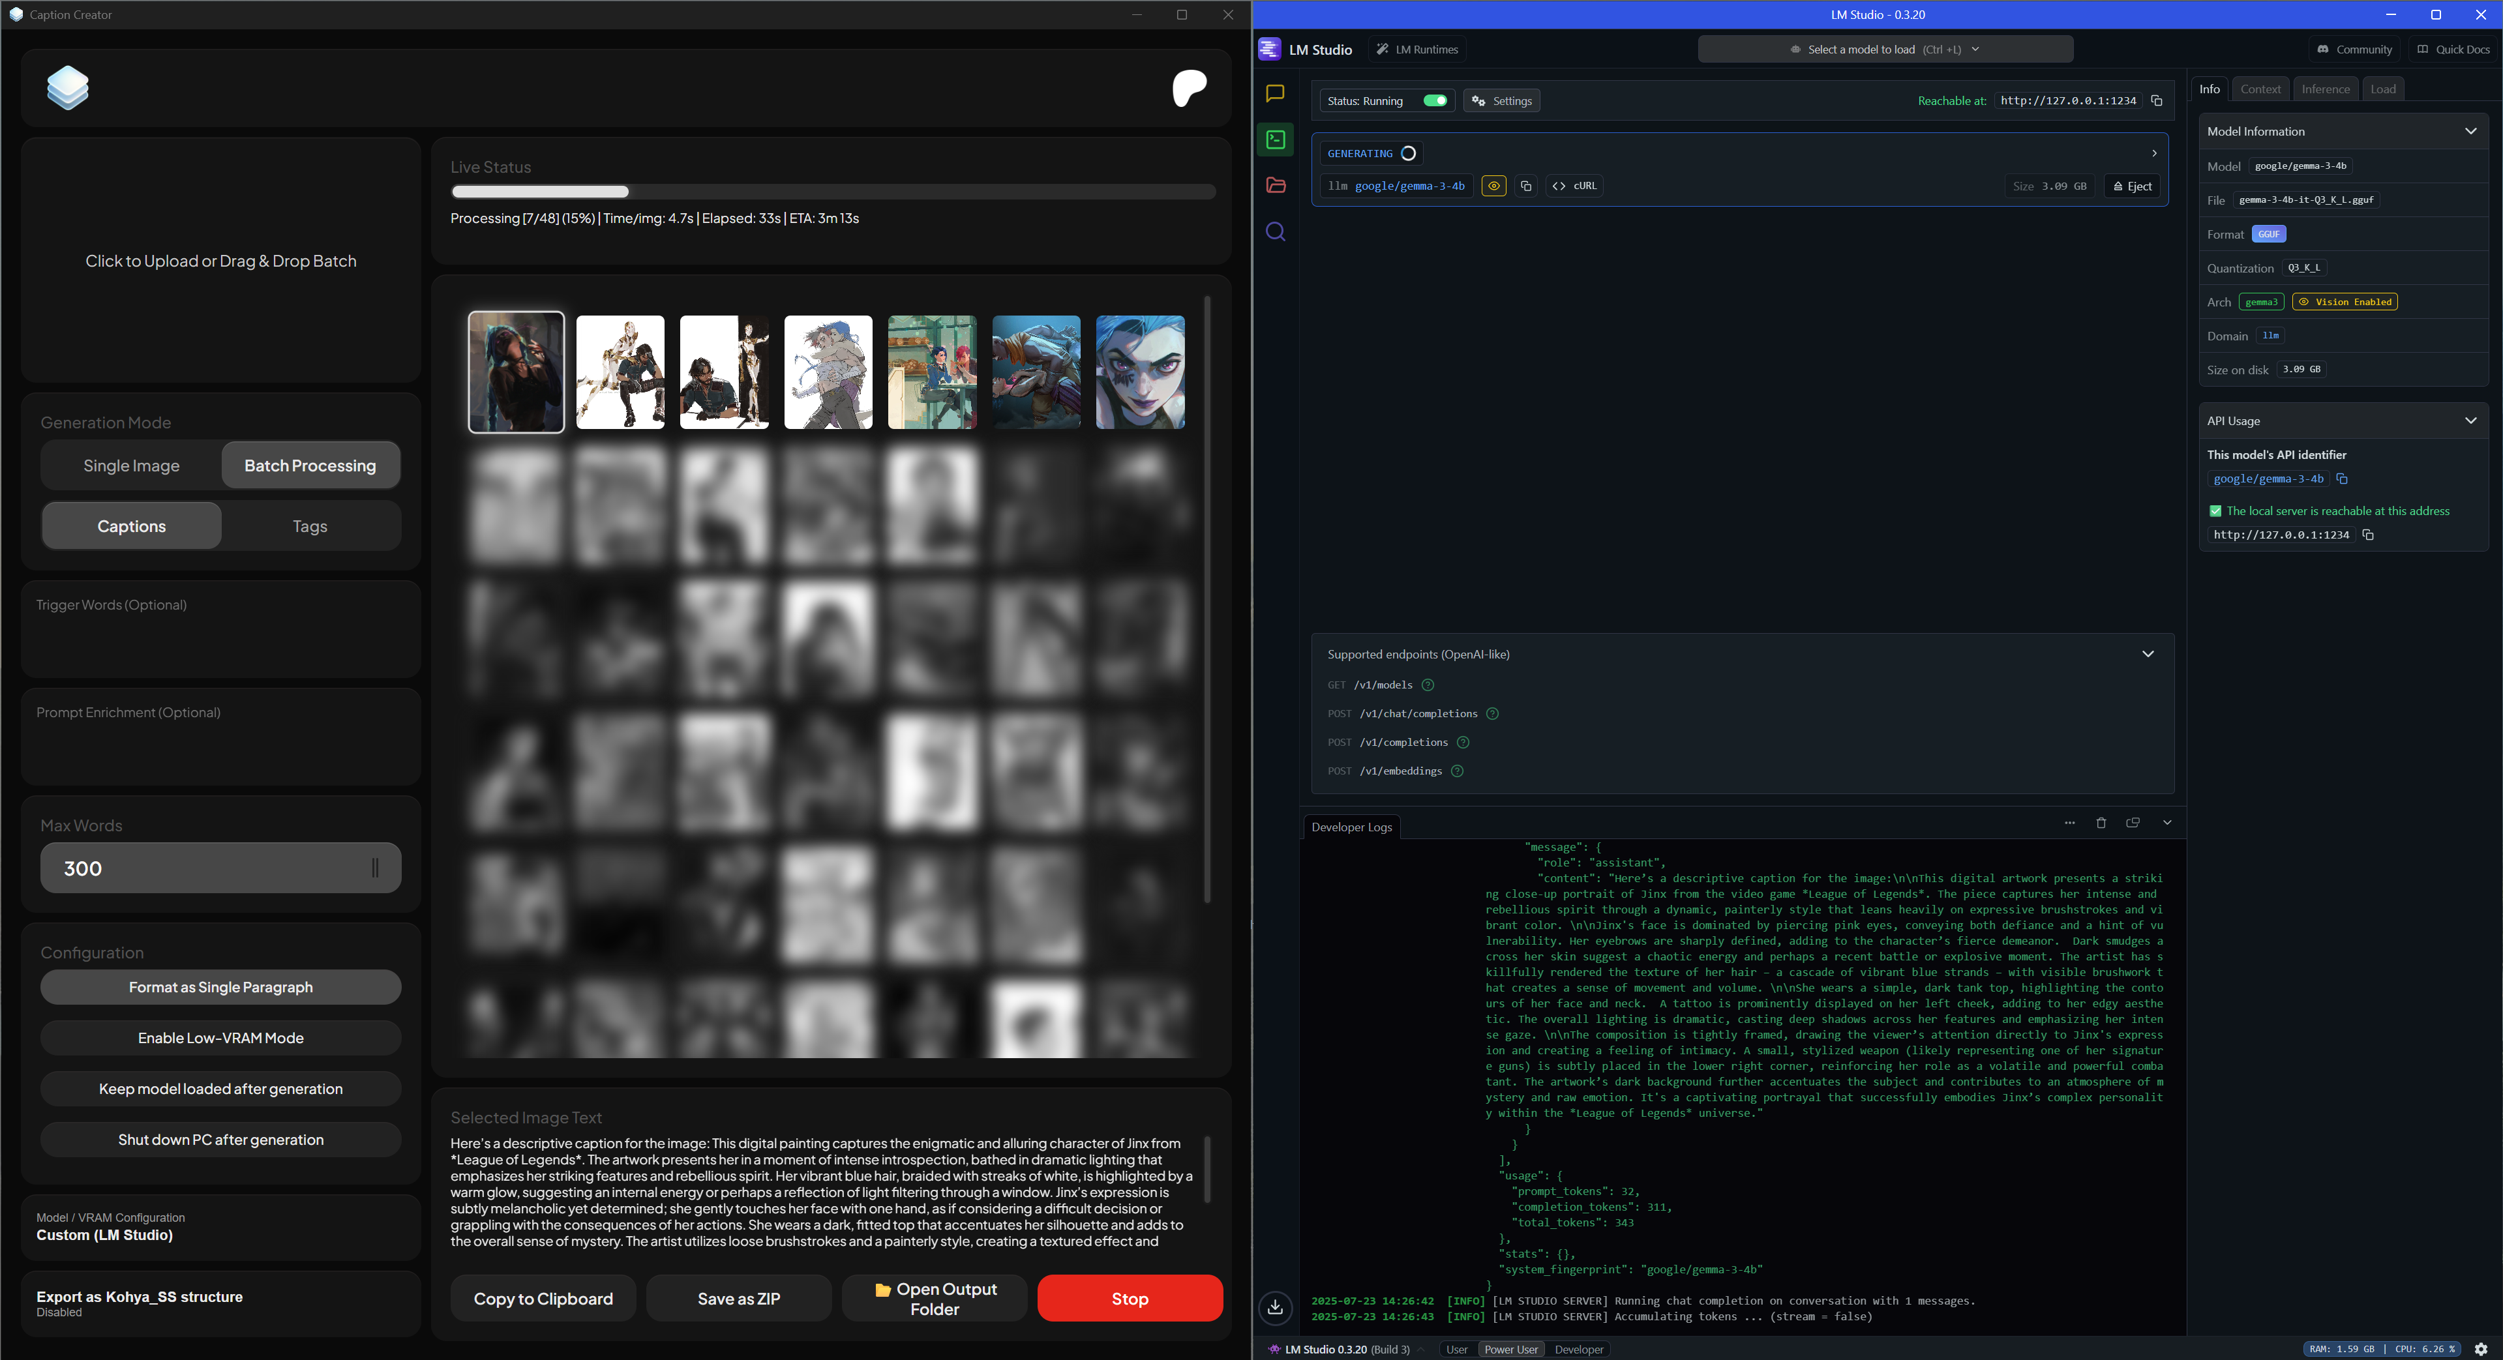Open the Select a model to load dropdown
This screenshot has width=2503, height=1360.
tap(1884, 50)
